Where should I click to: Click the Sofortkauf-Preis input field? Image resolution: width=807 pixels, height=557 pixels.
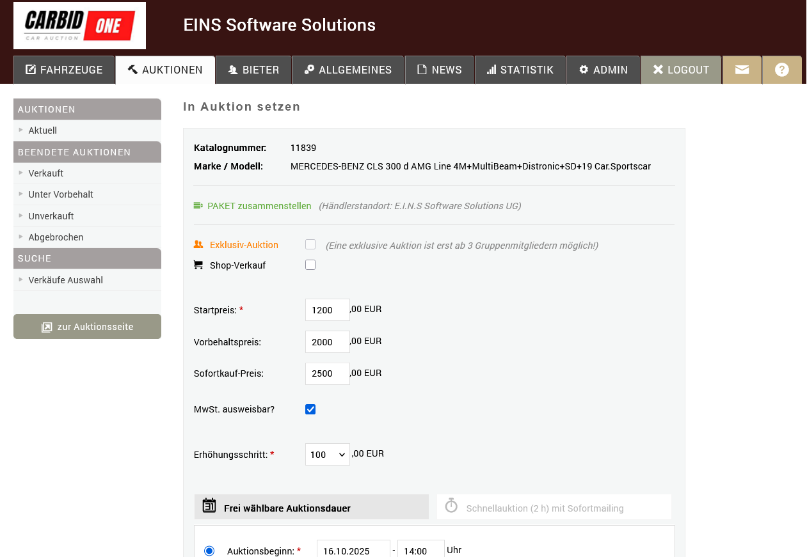click(x=327, y=373)
